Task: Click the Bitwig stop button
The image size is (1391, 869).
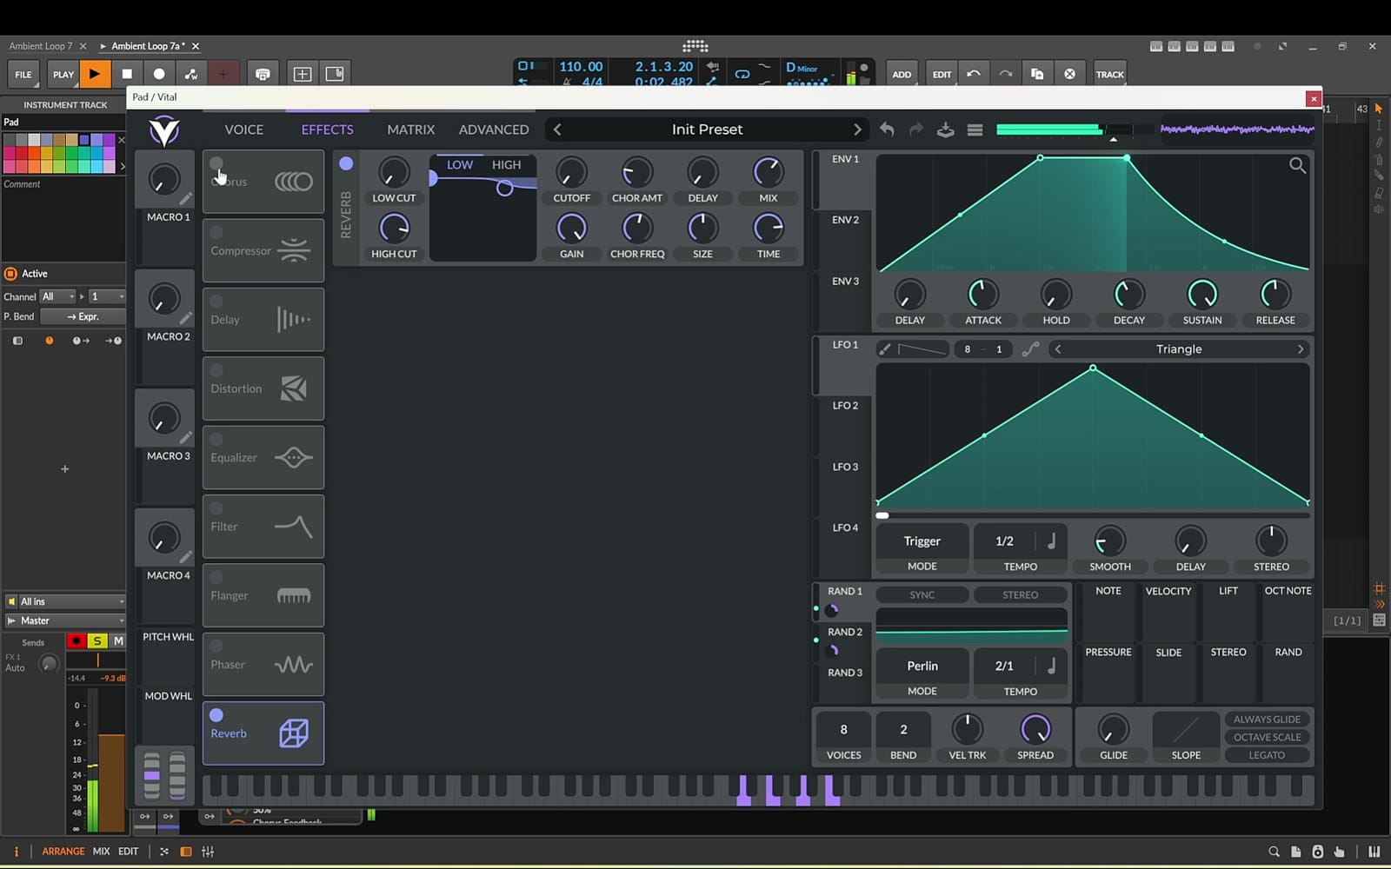Action: (127, 74)
